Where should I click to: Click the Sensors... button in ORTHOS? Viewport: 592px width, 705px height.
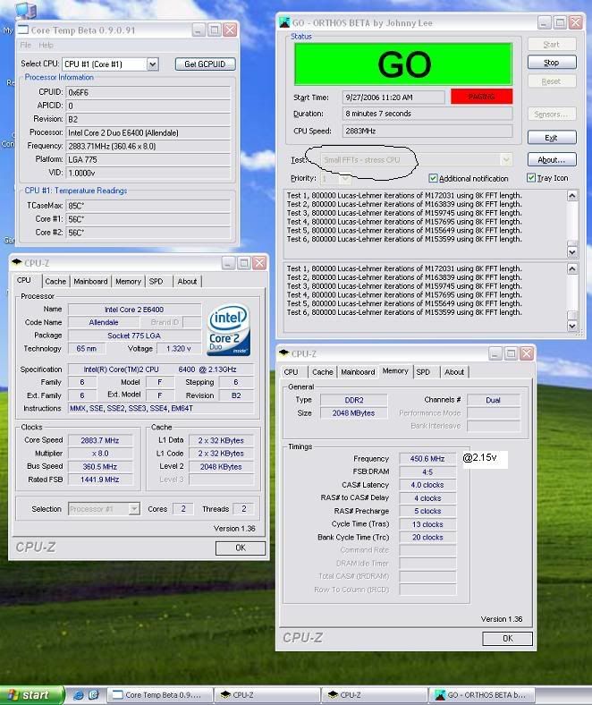[x=552, y=115]
